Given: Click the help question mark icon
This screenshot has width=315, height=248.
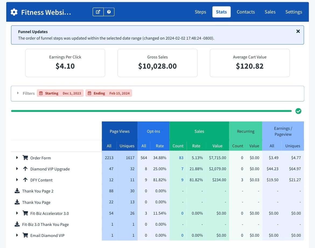Looking at the screenshot, I should coord(109,12).
